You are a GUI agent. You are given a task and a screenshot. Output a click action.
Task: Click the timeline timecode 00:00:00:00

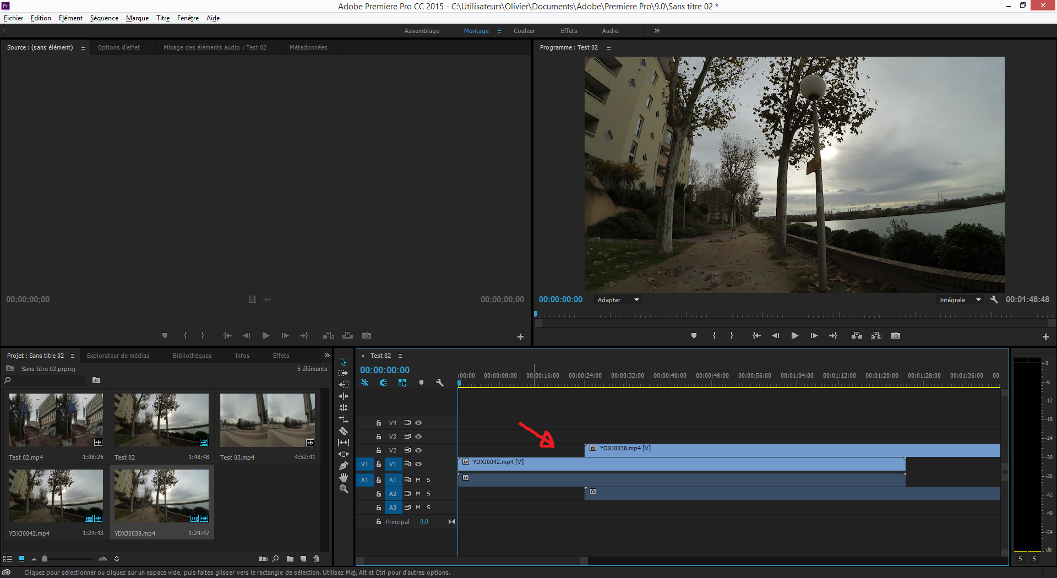pos(385,370)
